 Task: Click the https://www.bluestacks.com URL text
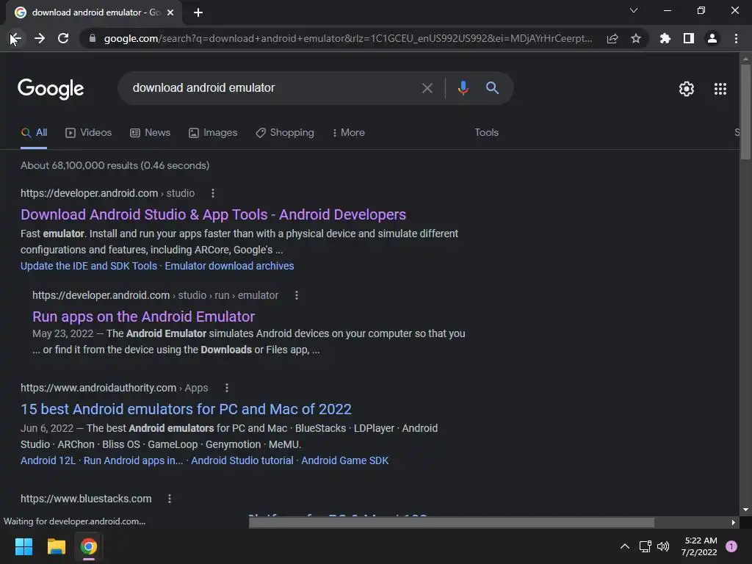[x=86, y=499]
